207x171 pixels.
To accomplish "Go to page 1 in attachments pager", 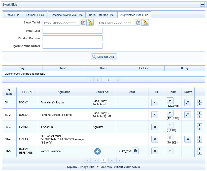I will (103, 160).
